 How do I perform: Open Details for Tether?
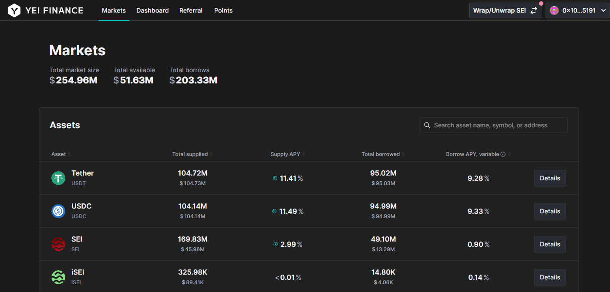point(550,178)
